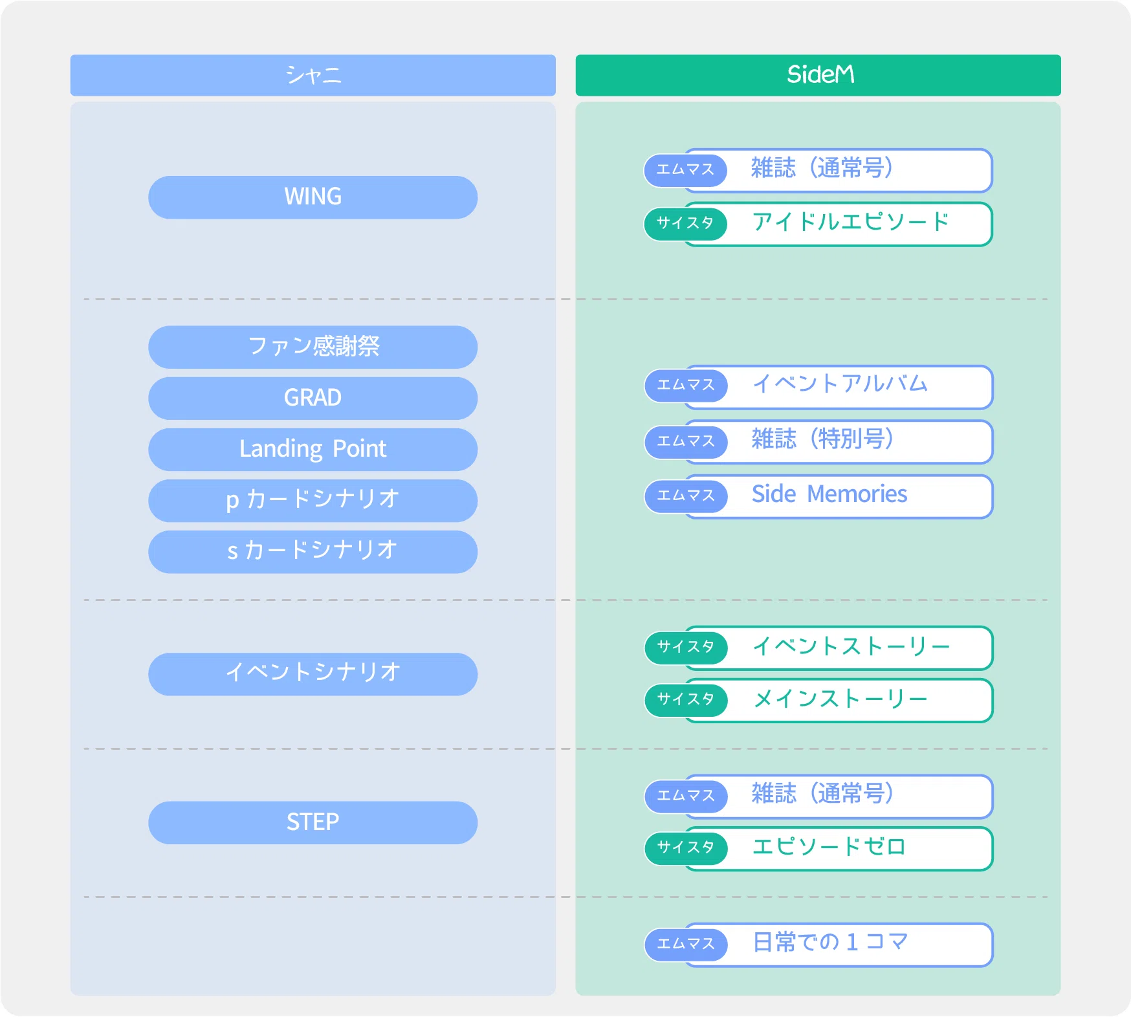This screenshot has width=1131, height=1017.
Task: Choose the Landing Point pill
Action: click(x=313, y=449)
